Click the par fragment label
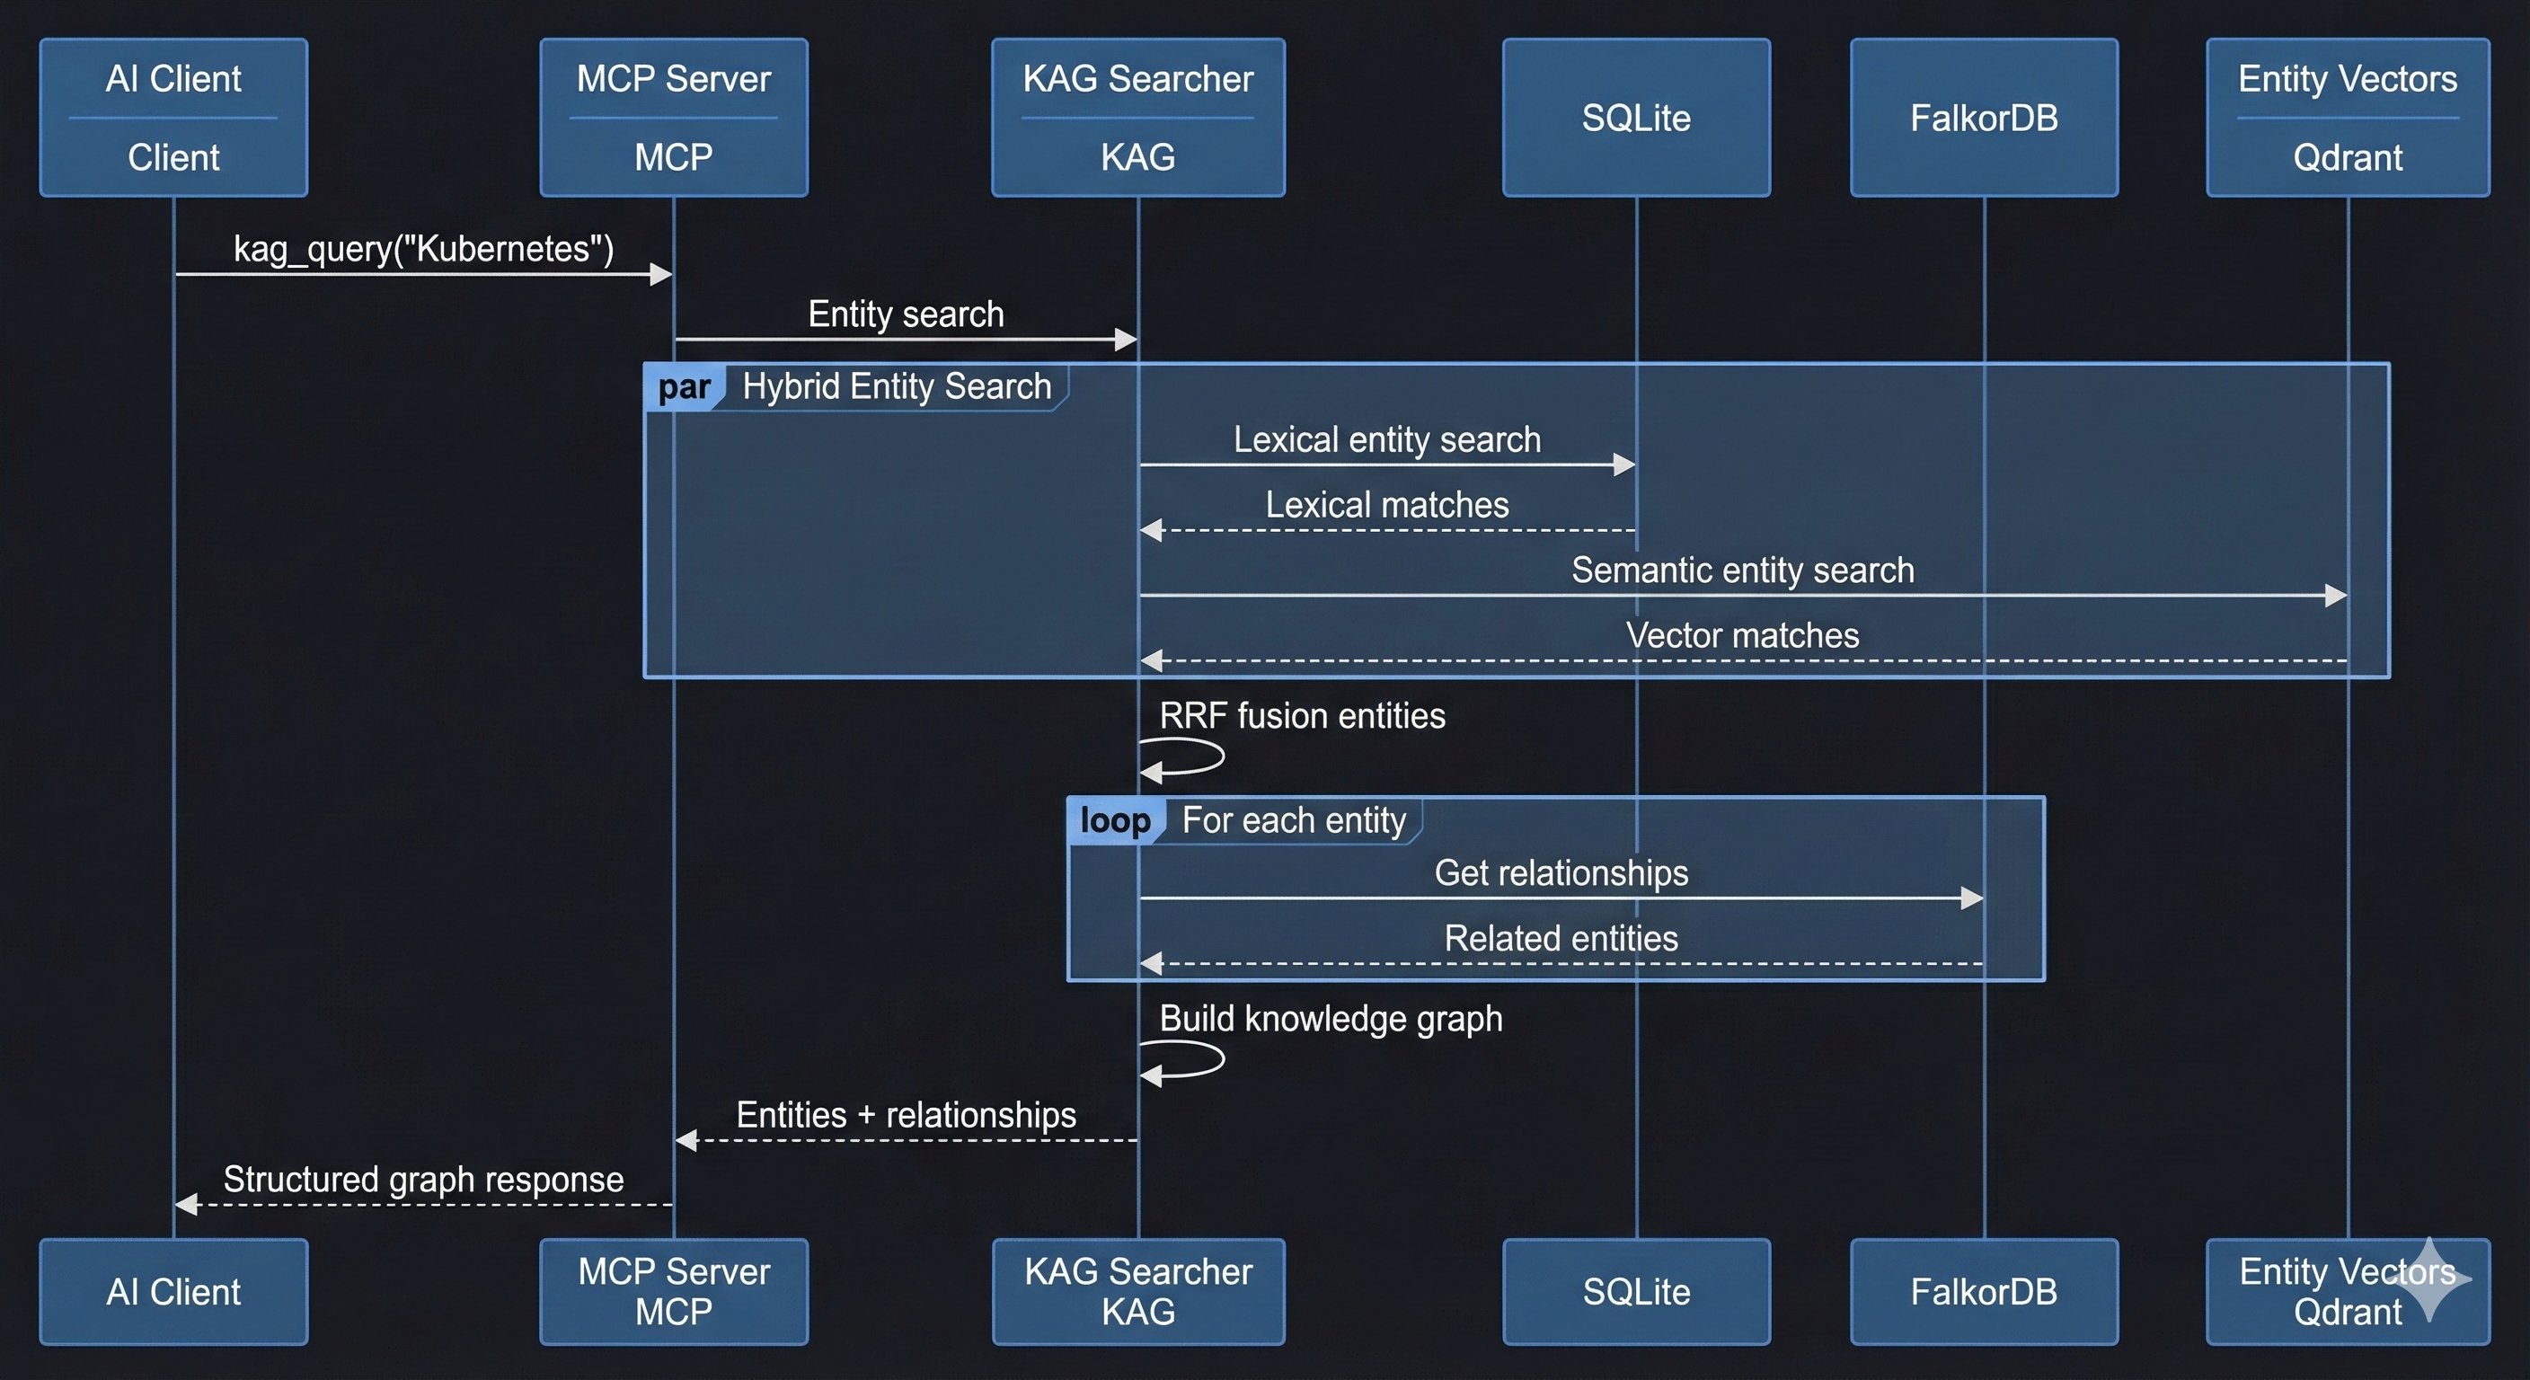2530x1380 pixels. point(685,386)
